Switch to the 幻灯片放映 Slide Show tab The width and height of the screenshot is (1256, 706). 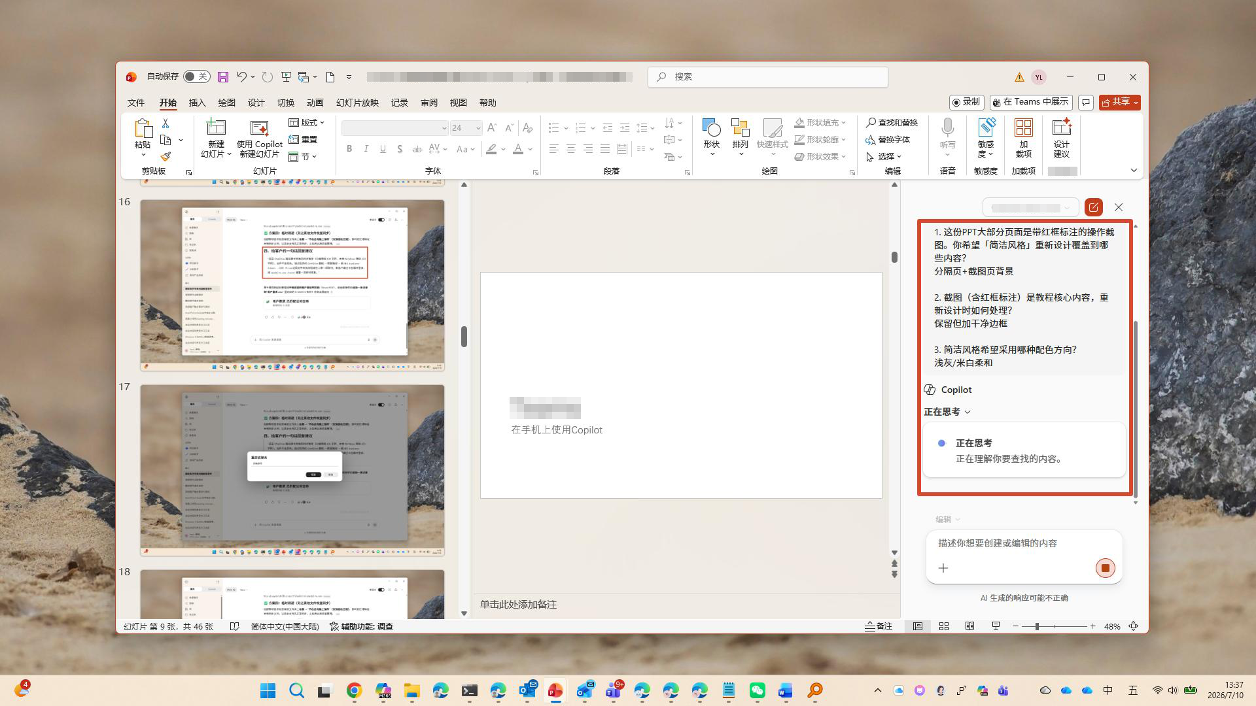click(357, 103)
